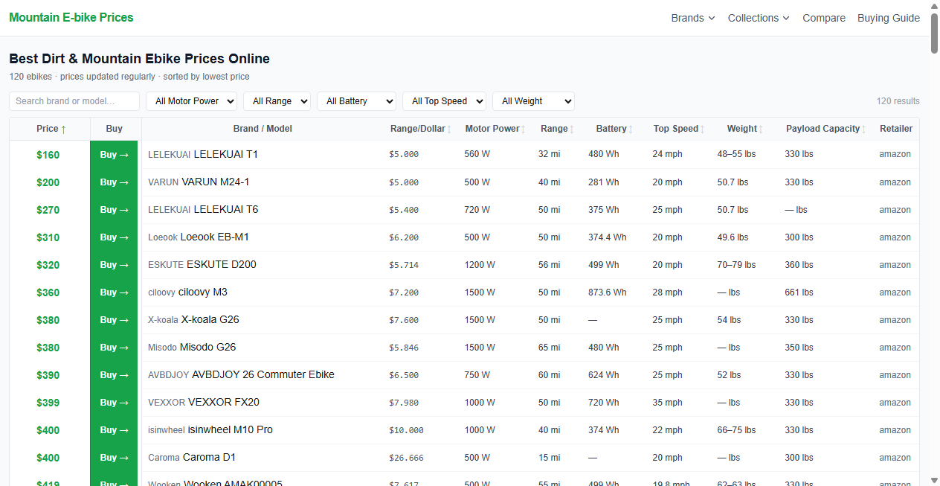
Task: Focus the Search brand or model field
Action: pyautogui.click(x=74, y=101)
